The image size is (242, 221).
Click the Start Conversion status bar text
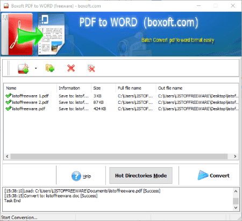[x=19, y=217]
